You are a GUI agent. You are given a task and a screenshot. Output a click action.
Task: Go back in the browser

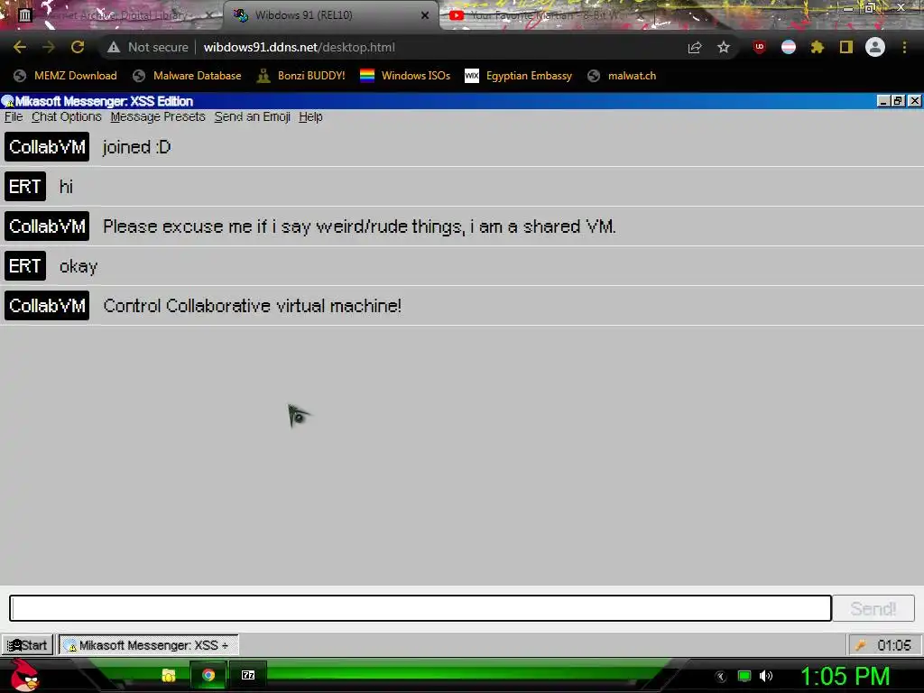[20, 47]
